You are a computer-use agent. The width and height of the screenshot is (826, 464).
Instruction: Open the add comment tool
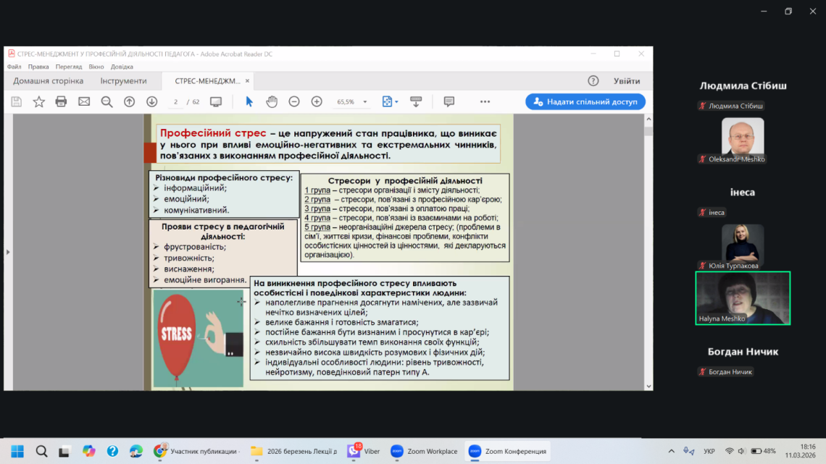pyautogui.click(x=449, y=102)
